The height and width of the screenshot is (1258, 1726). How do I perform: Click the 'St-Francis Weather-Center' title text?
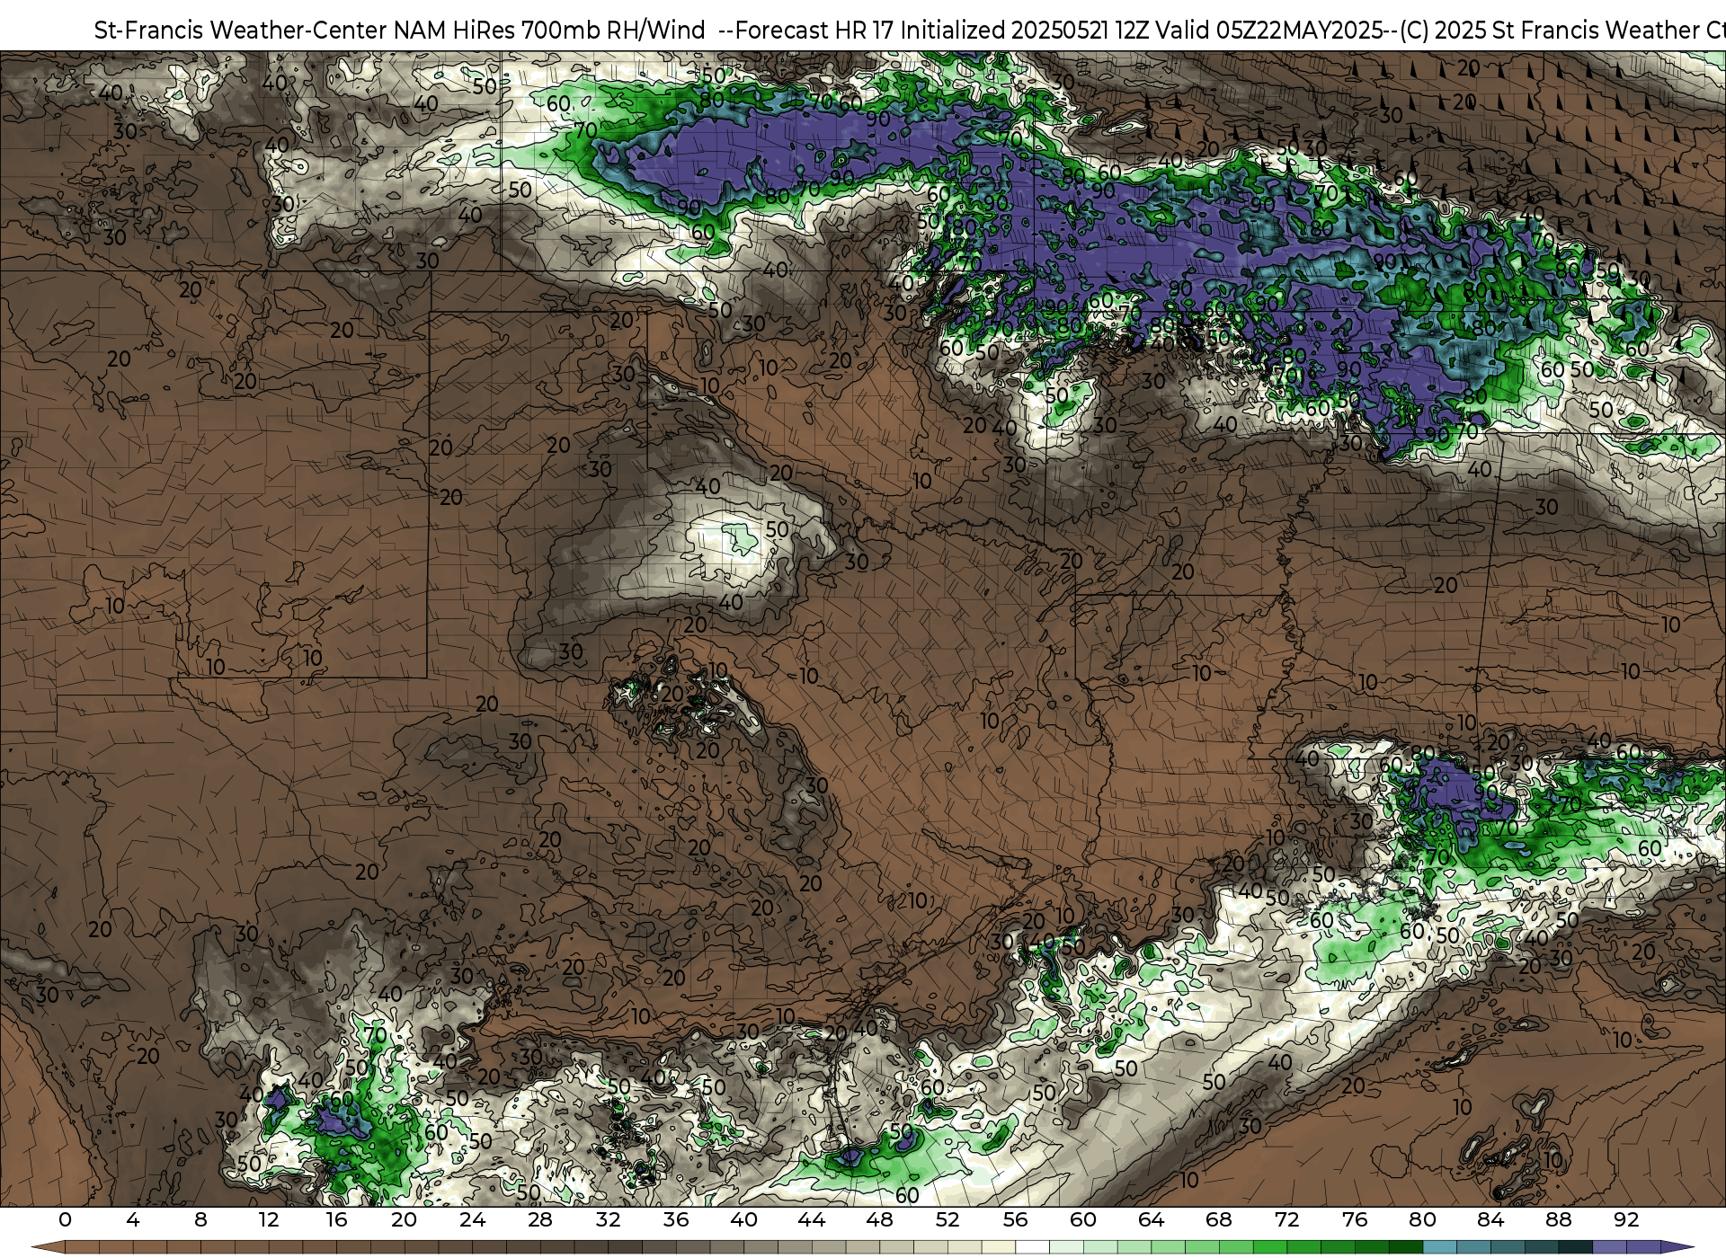coord(241,30)
